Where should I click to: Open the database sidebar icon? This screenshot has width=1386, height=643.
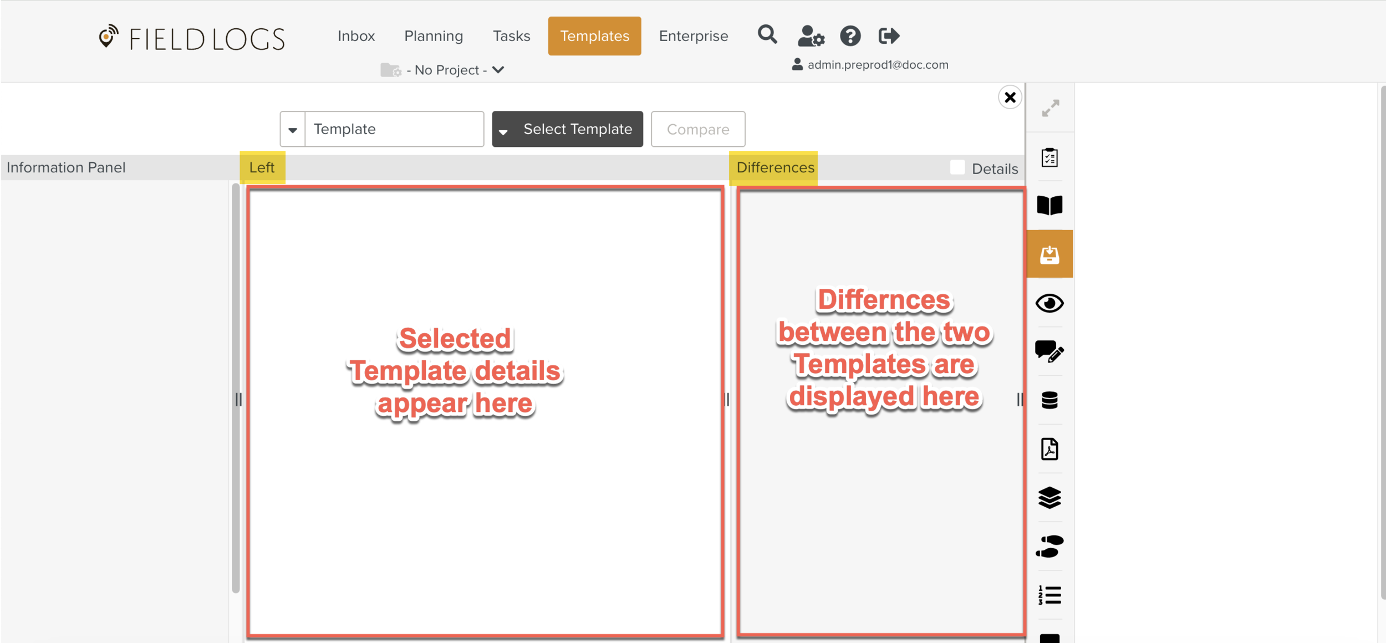(x=1049, y=400)
